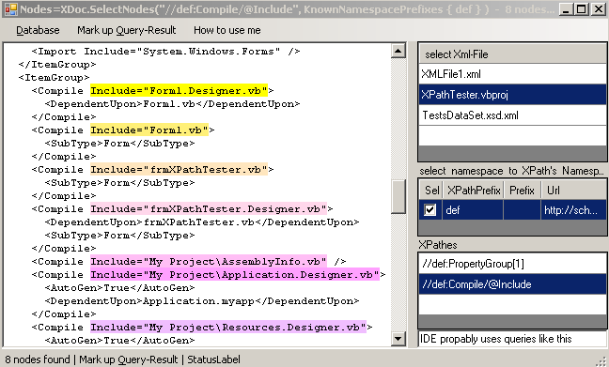Minimize the XPath tester window
The width and height of the screenshot is (609, 367).
566,9
